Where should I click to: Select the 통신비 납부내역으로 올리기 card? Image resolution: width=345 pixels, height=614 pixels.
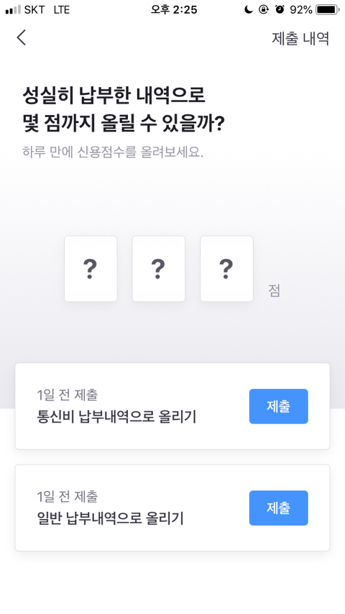pyautogui.click(x=172, y=406)
